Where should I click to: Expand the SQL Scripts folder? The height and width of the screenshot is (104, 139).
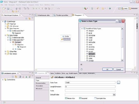(5, 54)
